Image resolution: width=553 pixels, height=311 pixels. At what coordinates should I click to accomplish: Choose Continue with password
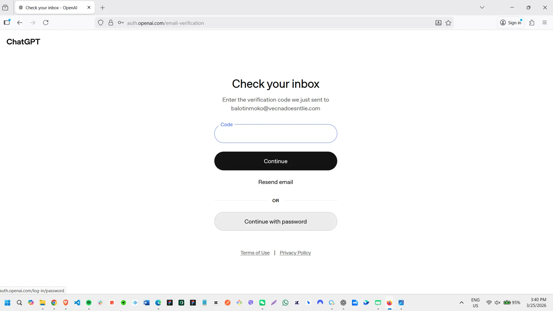coord(276,221)
